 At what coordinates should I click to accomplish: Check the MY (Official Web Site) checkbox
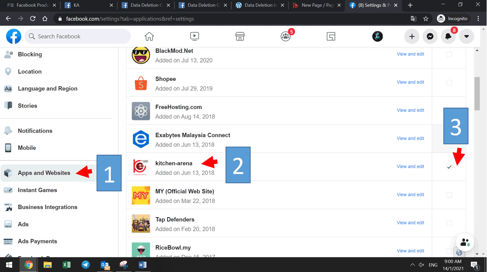click(x=449, y=195)
